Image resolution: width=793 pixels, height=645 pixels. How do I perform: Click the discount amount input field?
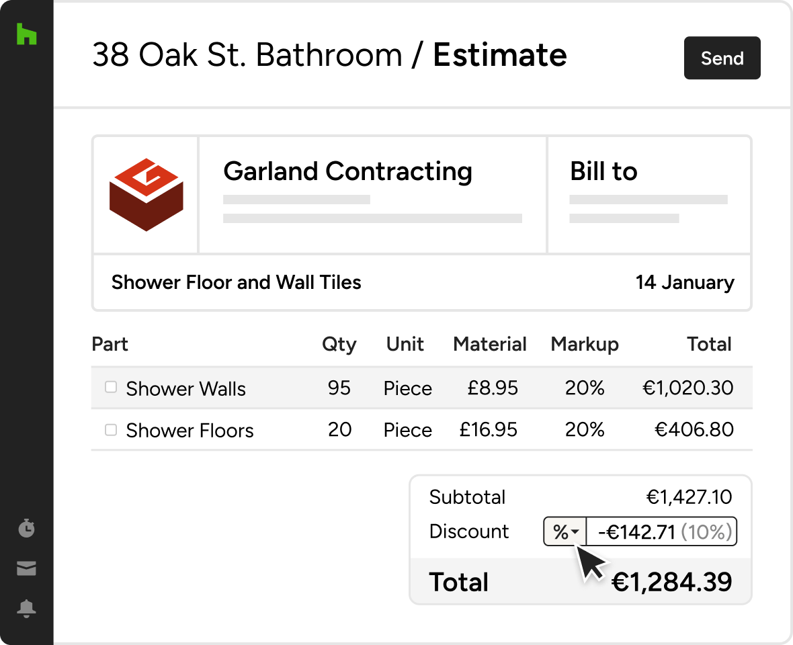coord(662,532)
